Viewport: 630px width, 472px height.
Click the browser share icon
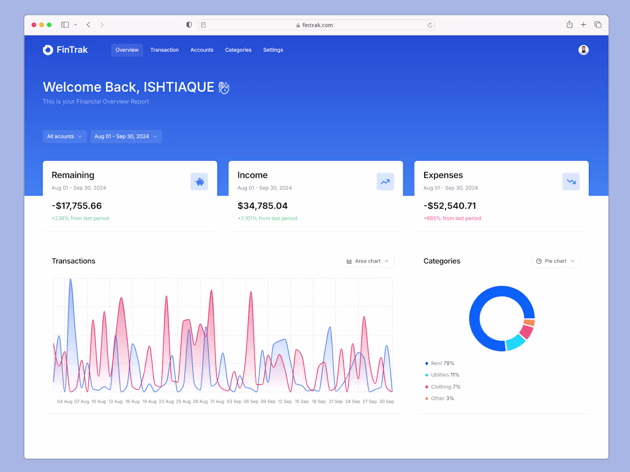[x=569, y=25]
